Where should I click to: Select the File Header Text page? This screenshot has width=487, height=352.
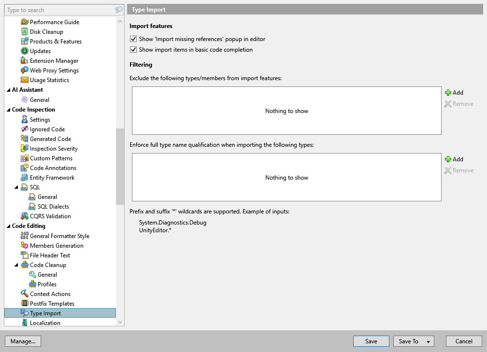(x=50, y=255)
